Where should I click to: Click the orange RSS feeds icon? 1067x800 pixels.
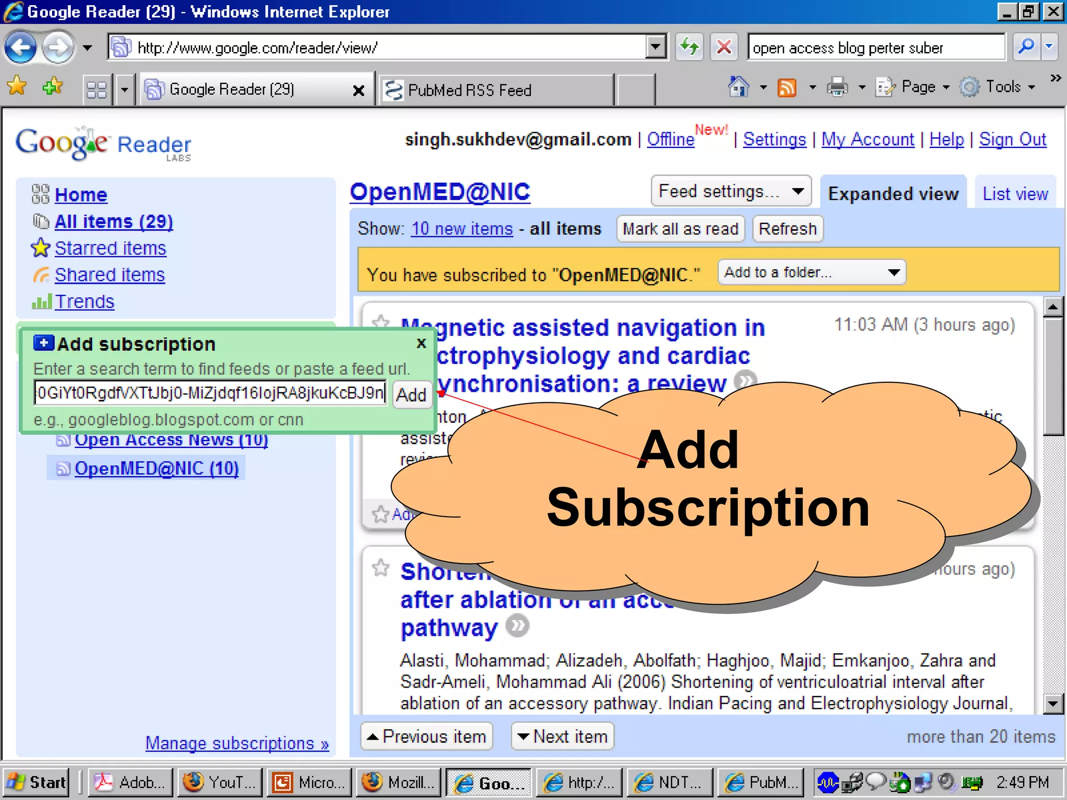click(x=787, y=87)
